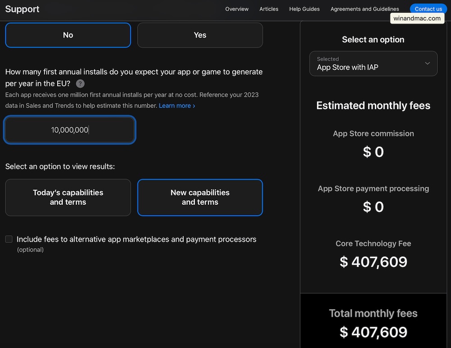Follow the Learn more link
The height and width of the screenshot is (348, 451).
coord(177,105)
